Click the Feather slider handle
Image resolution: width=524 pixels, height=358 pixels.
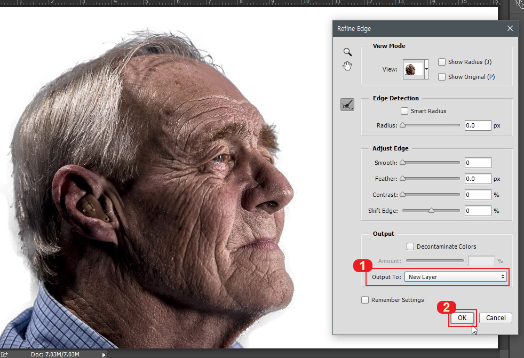coord(403,179)
